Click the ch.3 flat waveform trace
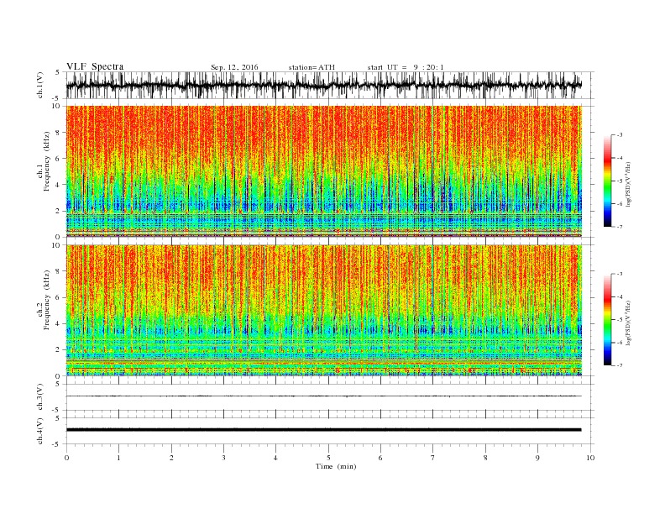 click(323, 396)
